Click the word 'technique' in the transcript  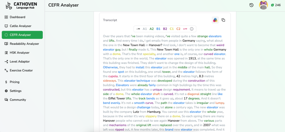click(143, 81)
